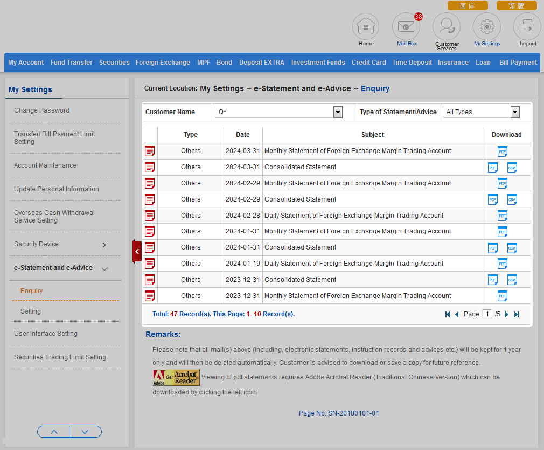Download PDF of 2024-02-28 Daily Statement

(502, 216)
